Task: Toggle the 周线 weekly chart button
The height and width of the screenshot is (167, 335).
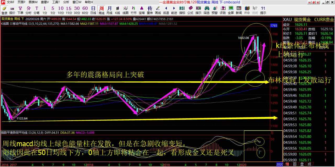Action: tap(101, 10)
